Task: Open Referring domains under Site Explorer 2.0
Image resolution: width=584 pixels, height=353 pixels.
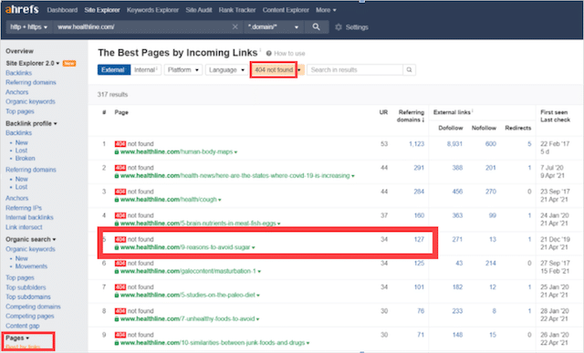Action: (31, 83)
